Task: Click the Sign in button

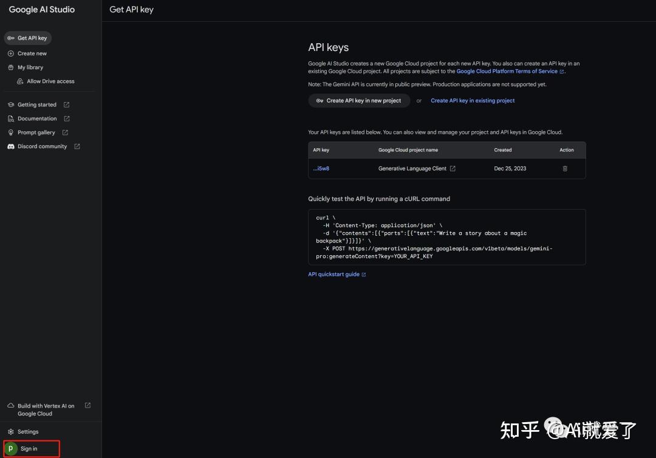Action: (x=30, y=448)
